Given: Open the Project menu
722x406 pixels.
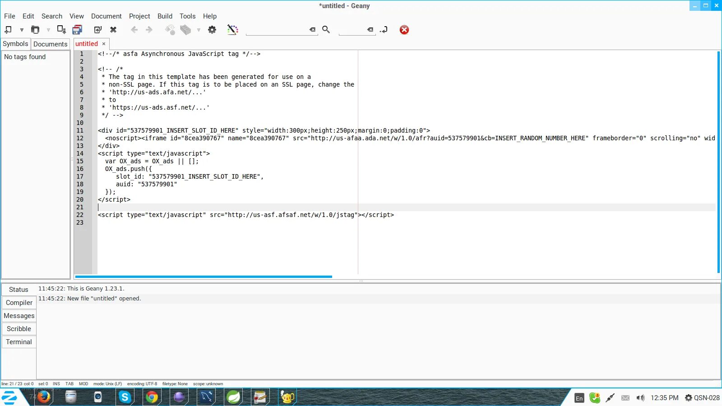Looking at the screenshot, I should click(x=139, y=16).
